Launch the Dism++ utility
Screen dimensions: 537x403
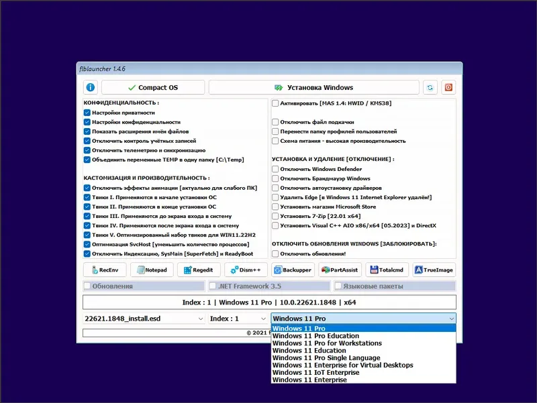tap(246, 270)
